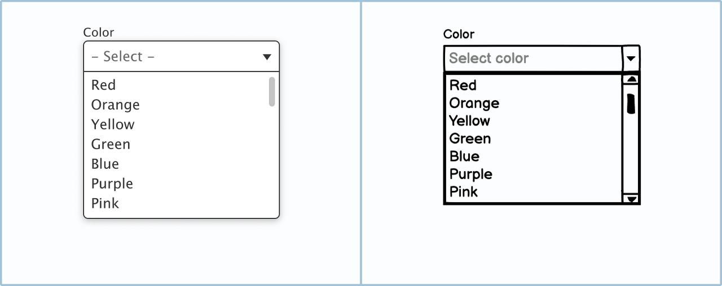Choose Pink in the sketch-style list
Screen dimensions: 722x286
534,192
